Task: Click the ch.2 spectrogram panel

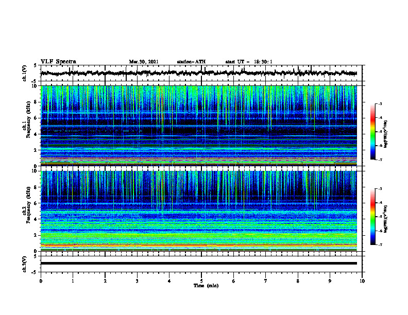Action: 199,211
